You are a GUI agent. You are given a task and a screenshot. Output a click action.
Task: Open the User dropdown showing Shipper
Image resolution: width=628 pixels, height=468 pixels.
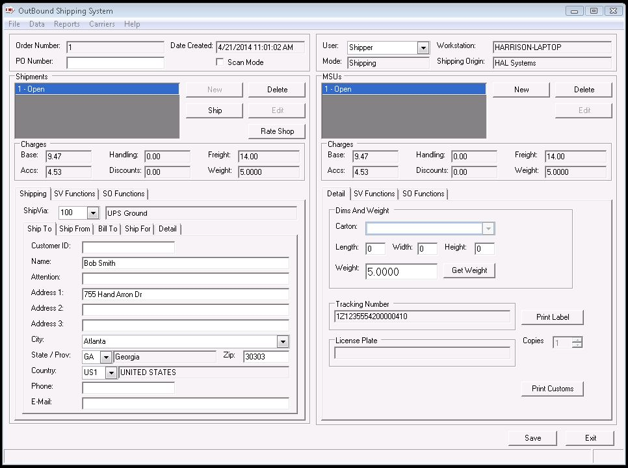point(423,47)
